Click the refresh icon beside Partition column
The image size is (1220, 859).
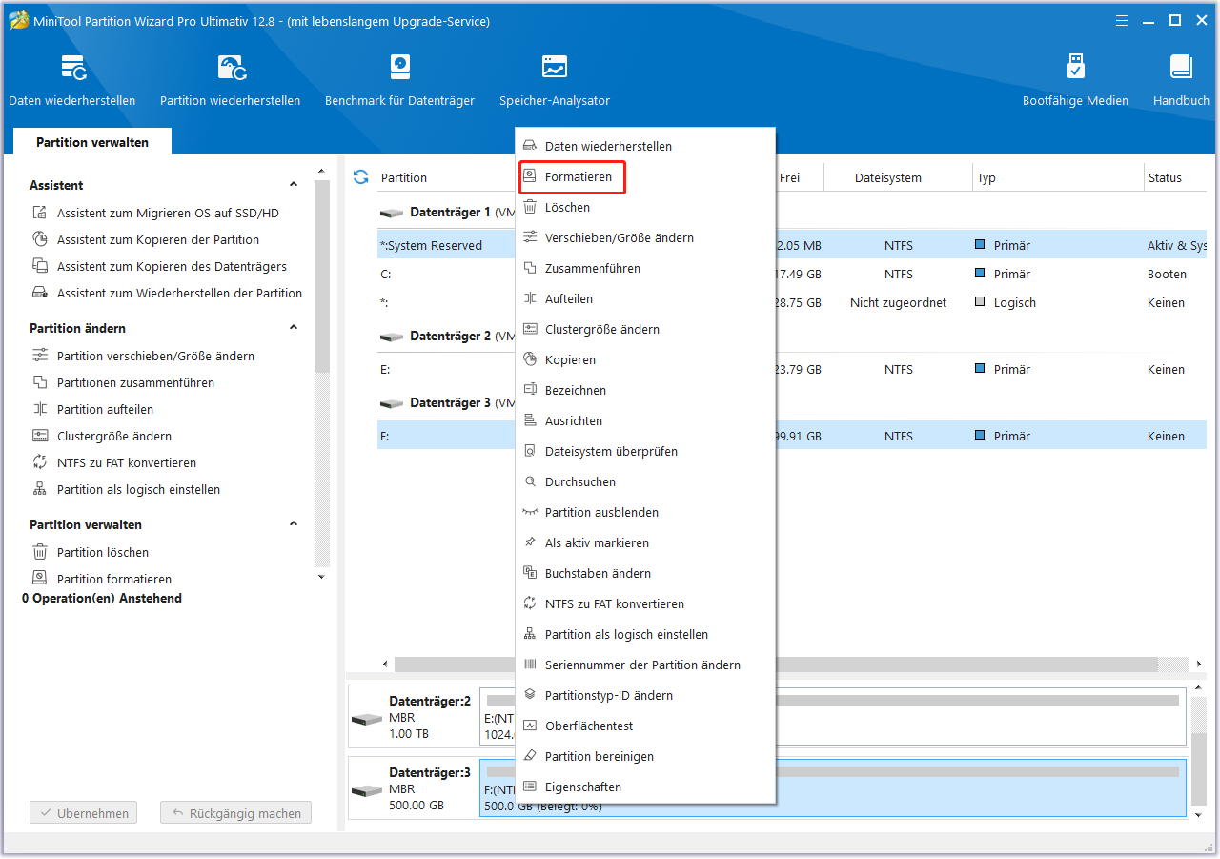(x=360, y=177)
